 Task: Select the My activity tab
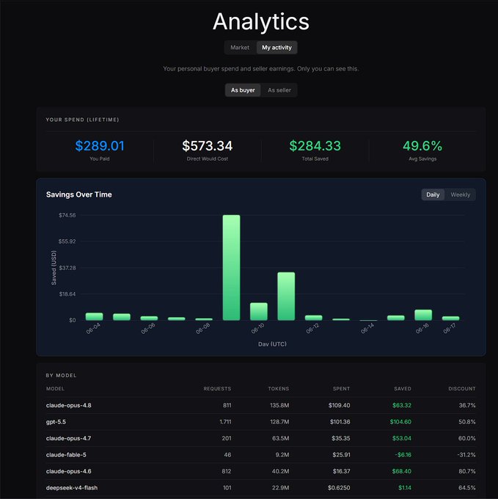pos(277,48)
